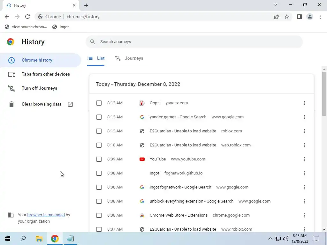This screenshot has width=327, height=245.
Task: Click the Chrome Web Store favicon
Action: (x=142, y=215)
